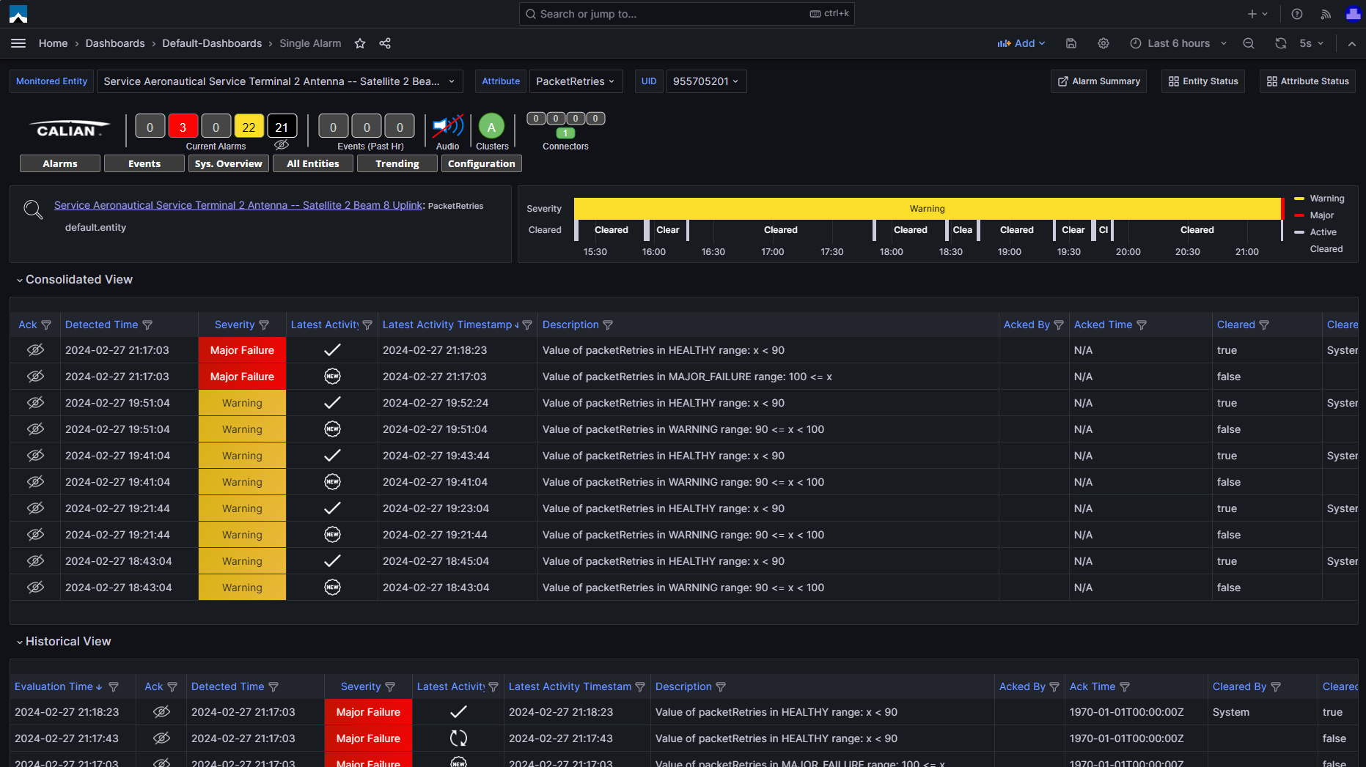Open the hamburger navigation menu
Viewport: 1366px width, 767px height.
18,43
